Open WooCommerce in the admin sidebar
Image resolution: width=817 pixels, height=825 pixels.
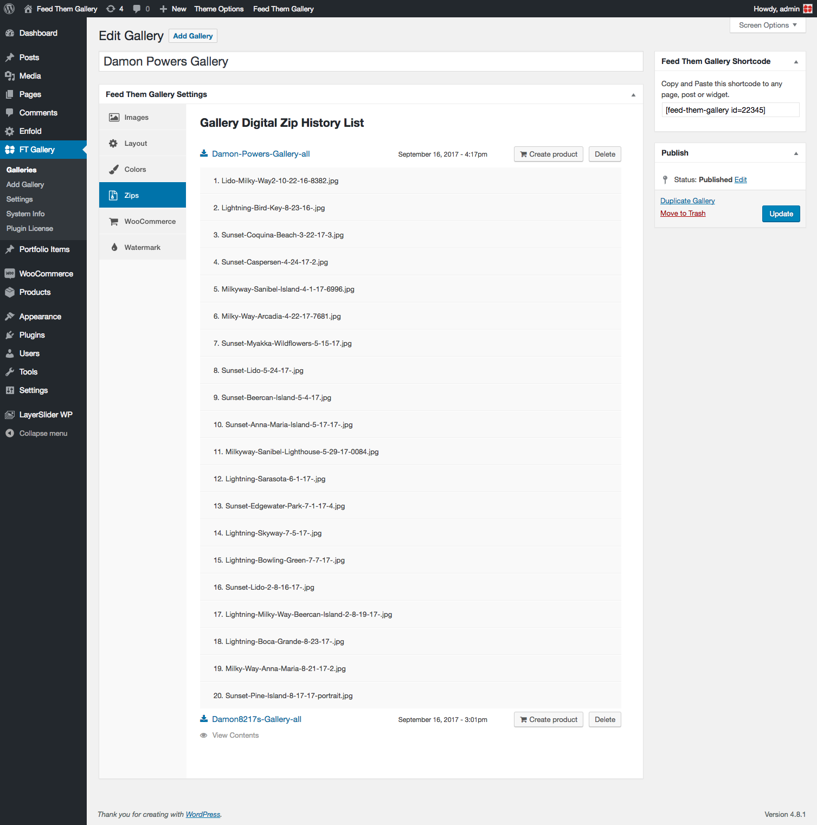(x=43, y=274)
